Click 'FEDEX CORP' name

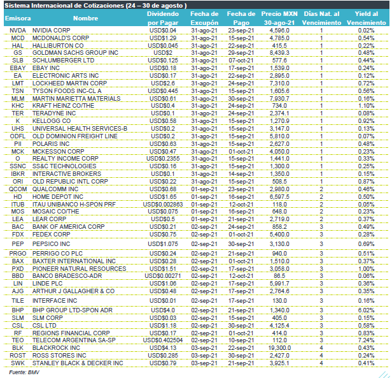[52, 235]
